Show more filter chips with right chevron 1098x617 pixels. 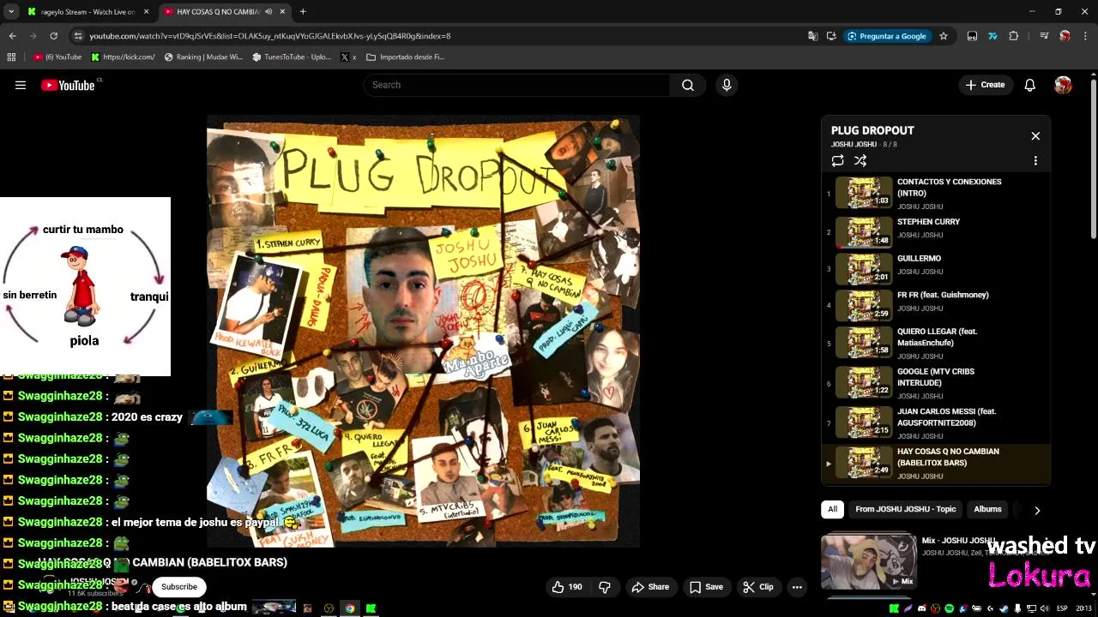click(1037, 510)
